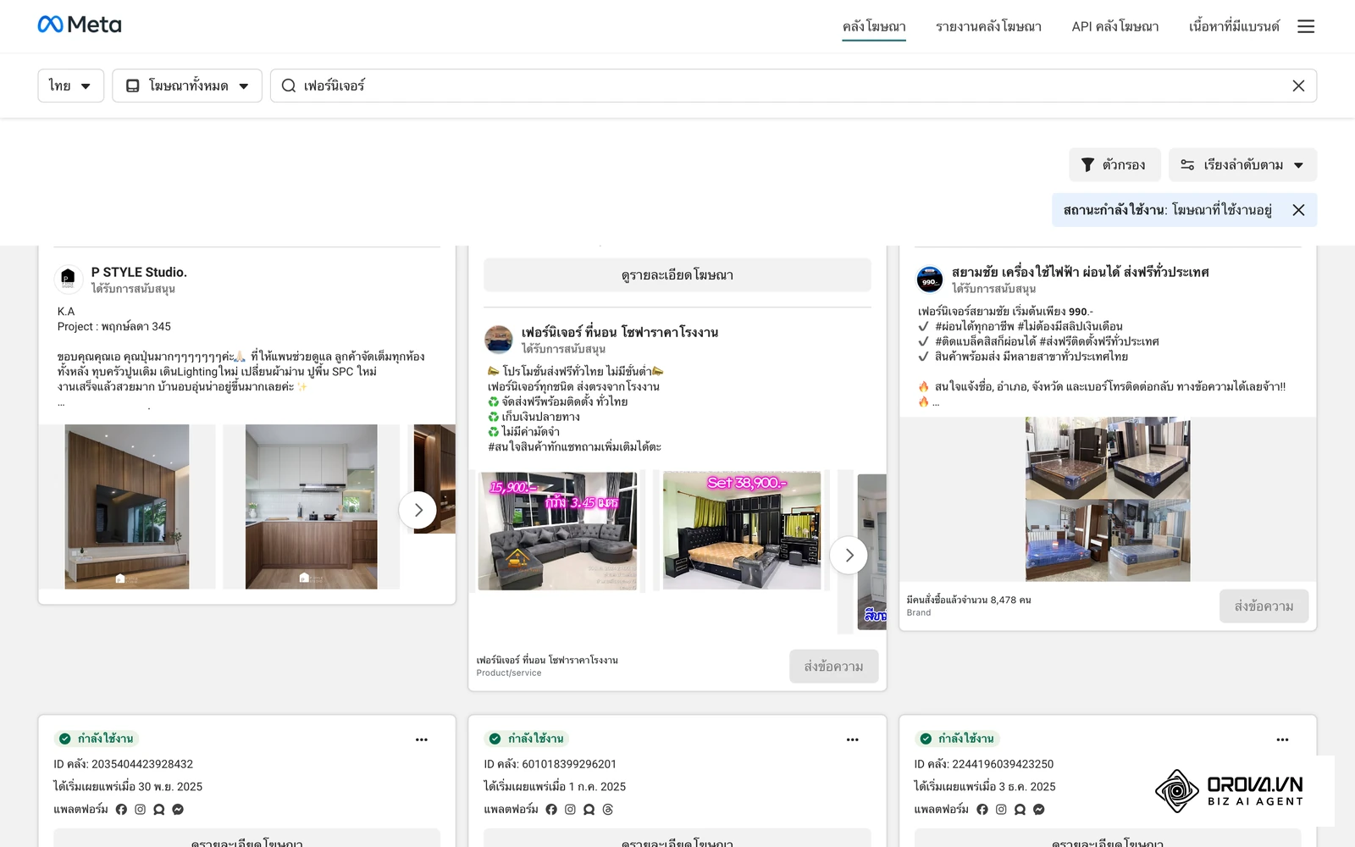1355x847 pixels.
Task: Open options menu for ad ID 2035404423928432
Action: tap(422, 739)
